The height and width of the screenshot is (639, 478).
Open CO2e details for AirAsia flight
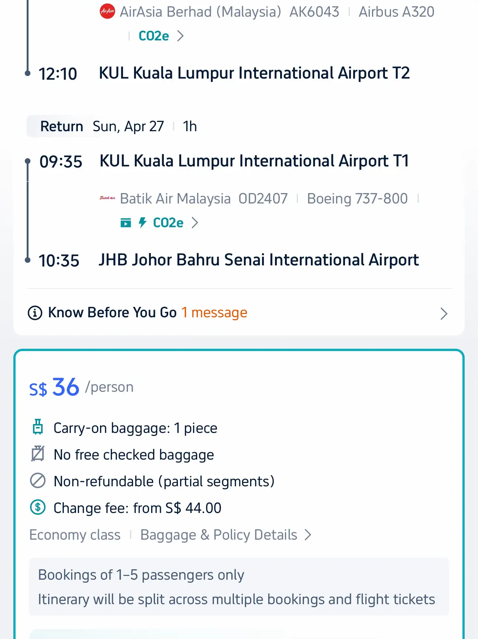click(x=154, y=36)
